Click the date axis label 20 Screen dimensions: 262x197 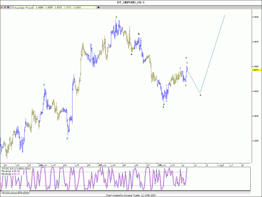pos(88,165)
